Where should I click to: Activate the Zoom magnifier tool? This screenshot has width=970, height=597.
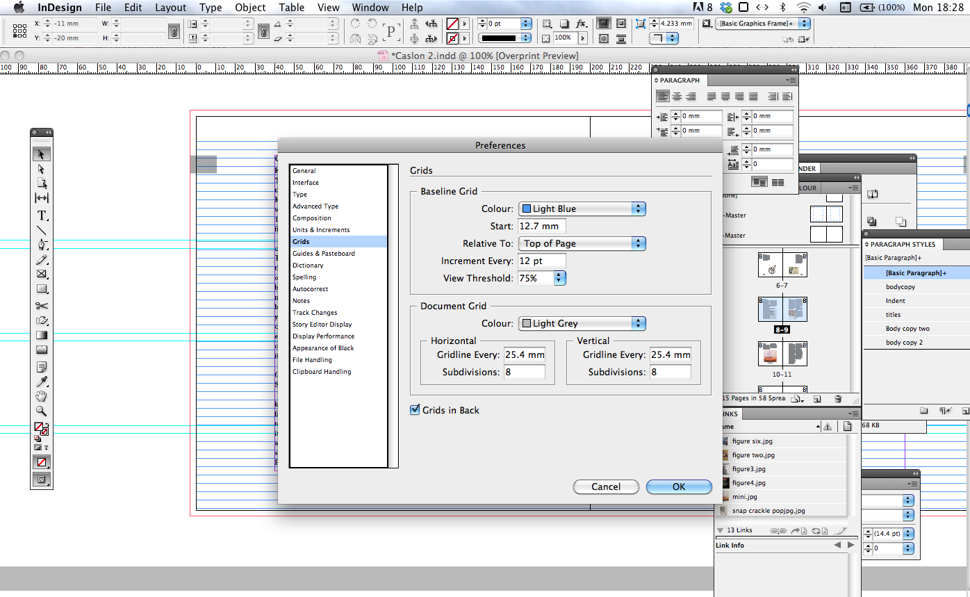[42, 411]
